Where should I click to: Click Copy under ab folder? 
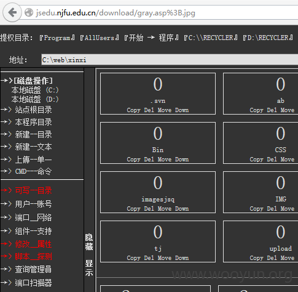pos(256,110)
